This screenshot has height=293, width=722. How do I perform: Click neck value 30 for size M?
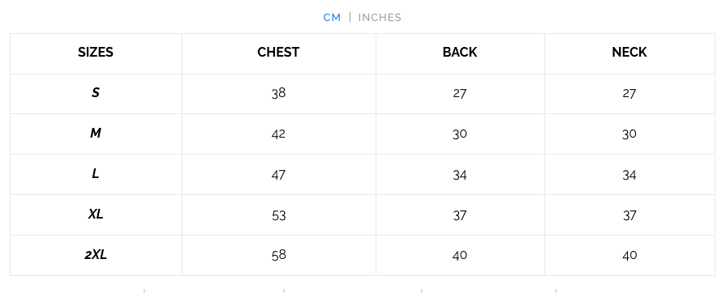pos(630,134)
